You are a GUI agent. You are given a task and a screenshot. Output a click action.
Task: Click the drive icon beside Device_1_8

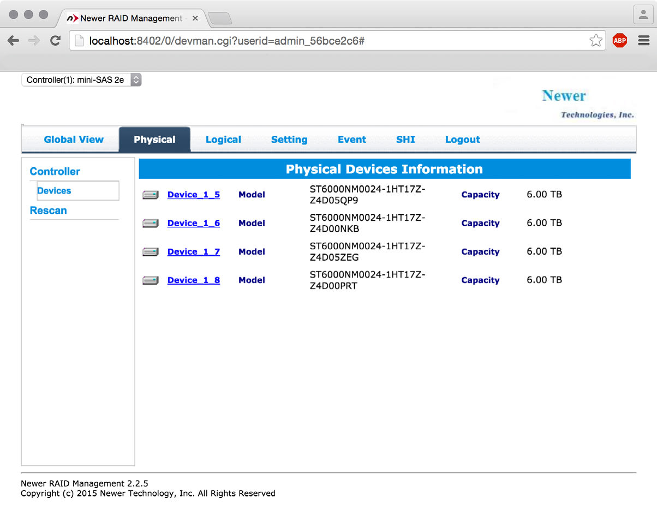pos(150,280)
